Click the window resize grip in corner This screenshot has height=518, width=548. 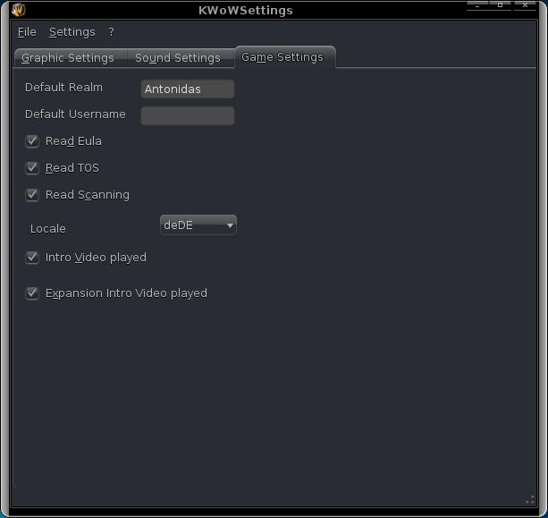tap(530, 500)
